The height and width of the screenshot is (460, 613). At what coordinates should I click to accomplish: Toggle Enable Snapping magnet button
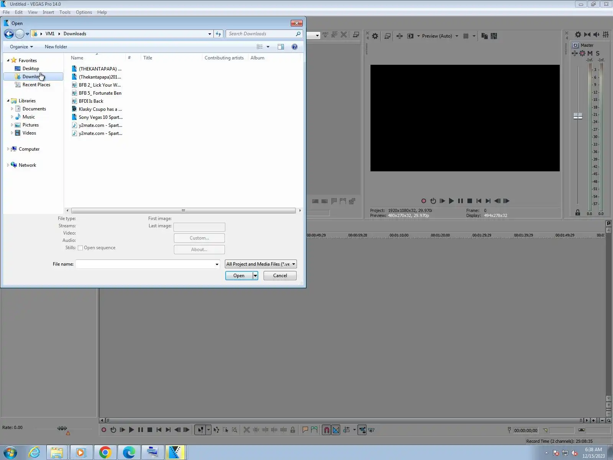[326, 430]
